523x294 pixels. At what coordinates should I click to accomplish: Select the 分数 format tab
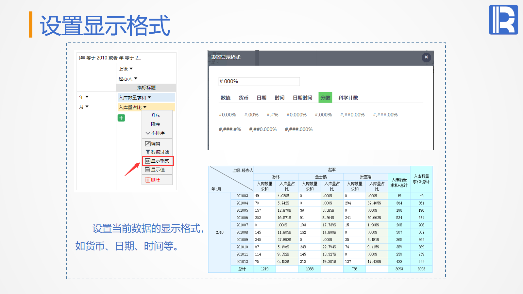pos(325,98)
